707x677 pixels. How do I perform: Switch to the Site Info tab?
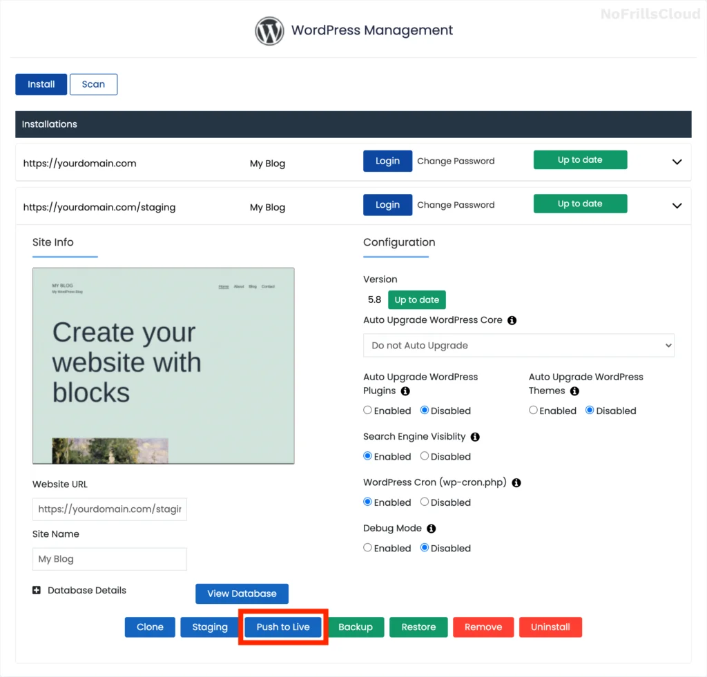tap(53, 242)
